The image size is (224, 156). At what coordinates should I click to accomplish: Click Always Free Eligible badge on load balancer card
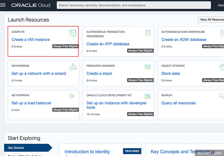point(65,110)
